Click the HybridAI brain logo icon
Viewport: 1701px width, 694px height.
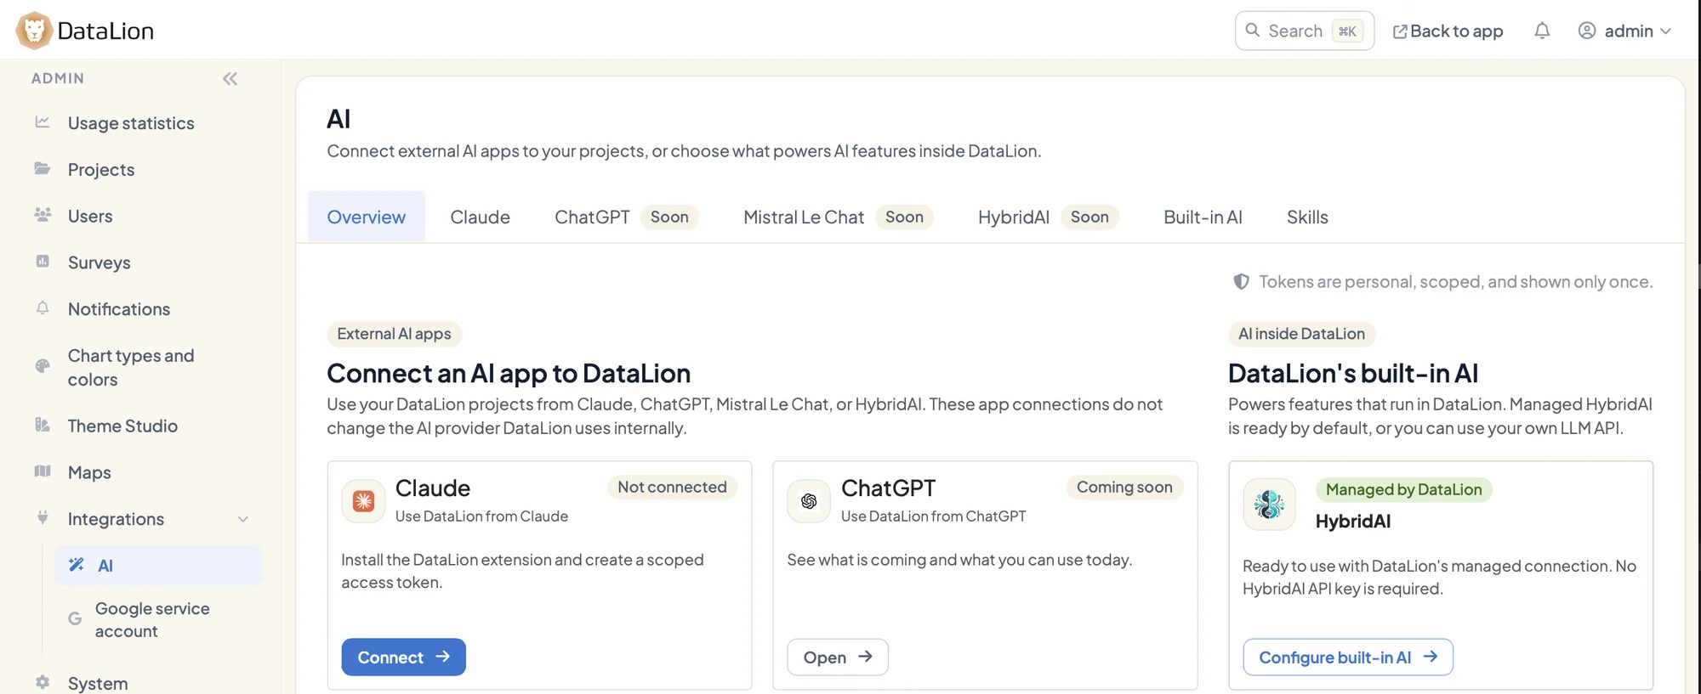[1269, 505]
